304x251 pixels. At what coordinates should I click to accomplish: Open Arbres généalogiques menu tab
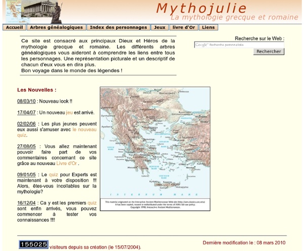point(56,27)
